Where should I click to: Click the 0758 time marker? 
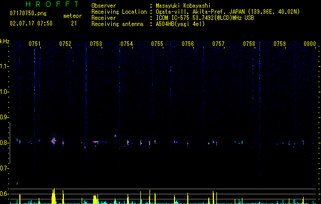(249, 44)
